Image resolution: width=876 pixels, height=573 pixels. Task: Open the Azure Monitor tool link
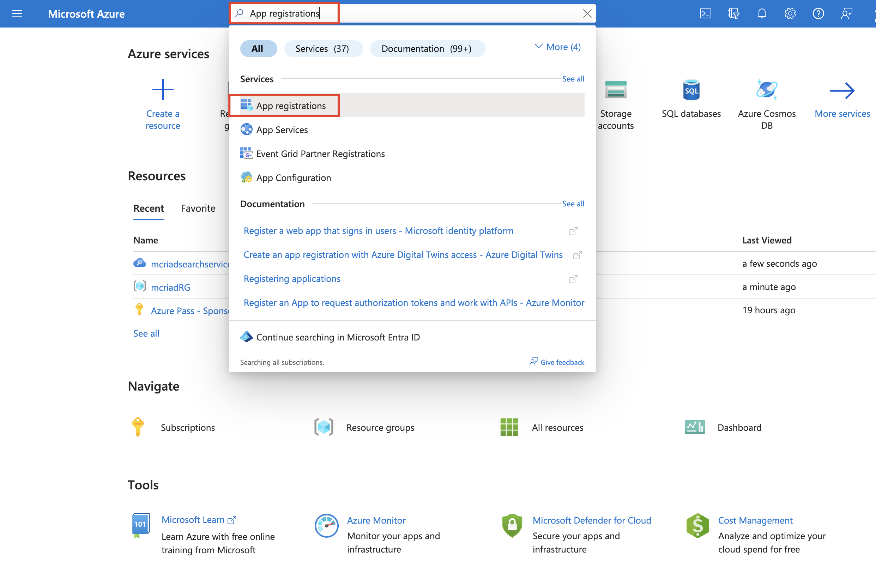click(376, 520)
